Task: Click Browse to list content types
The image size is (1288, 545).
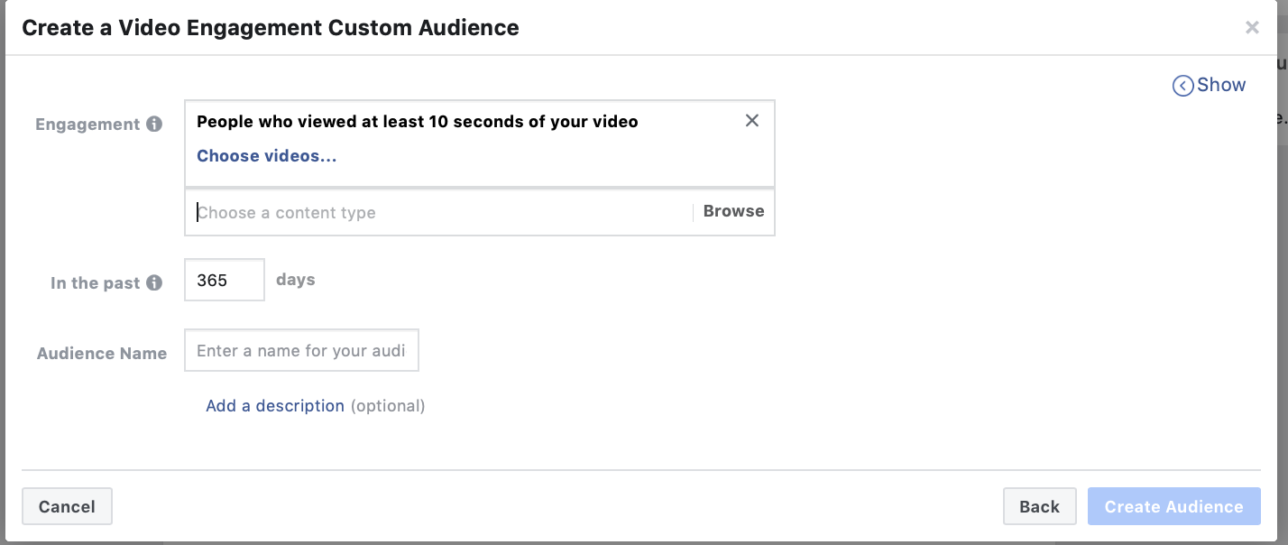Action: 733,211
